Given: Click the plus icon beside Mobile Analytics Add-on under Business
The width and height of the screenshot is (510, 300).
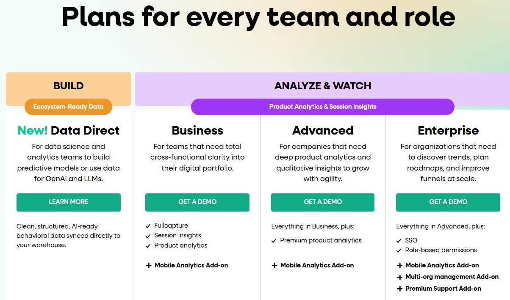Looking at the screenshot, I should [149, 265].
